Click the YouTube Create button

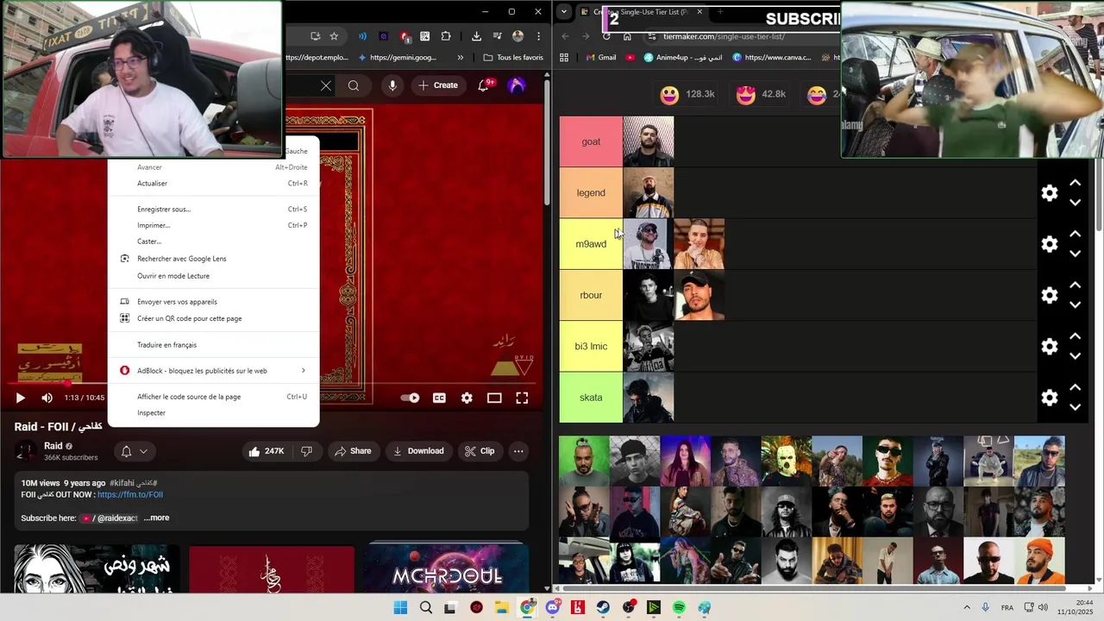pyautogui.click(x=438, y=85)
